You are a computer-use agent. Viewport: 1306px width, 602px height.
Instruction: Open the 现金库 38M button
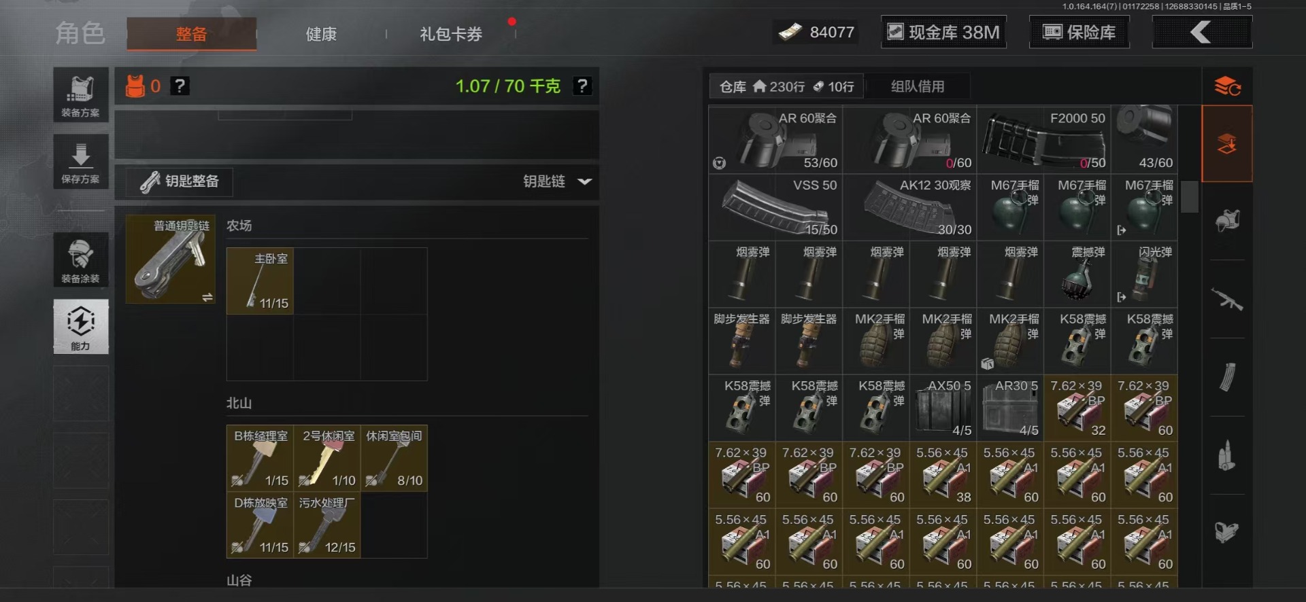943,32
